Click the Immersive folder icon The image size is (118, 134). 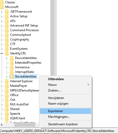tap(12, 67)
